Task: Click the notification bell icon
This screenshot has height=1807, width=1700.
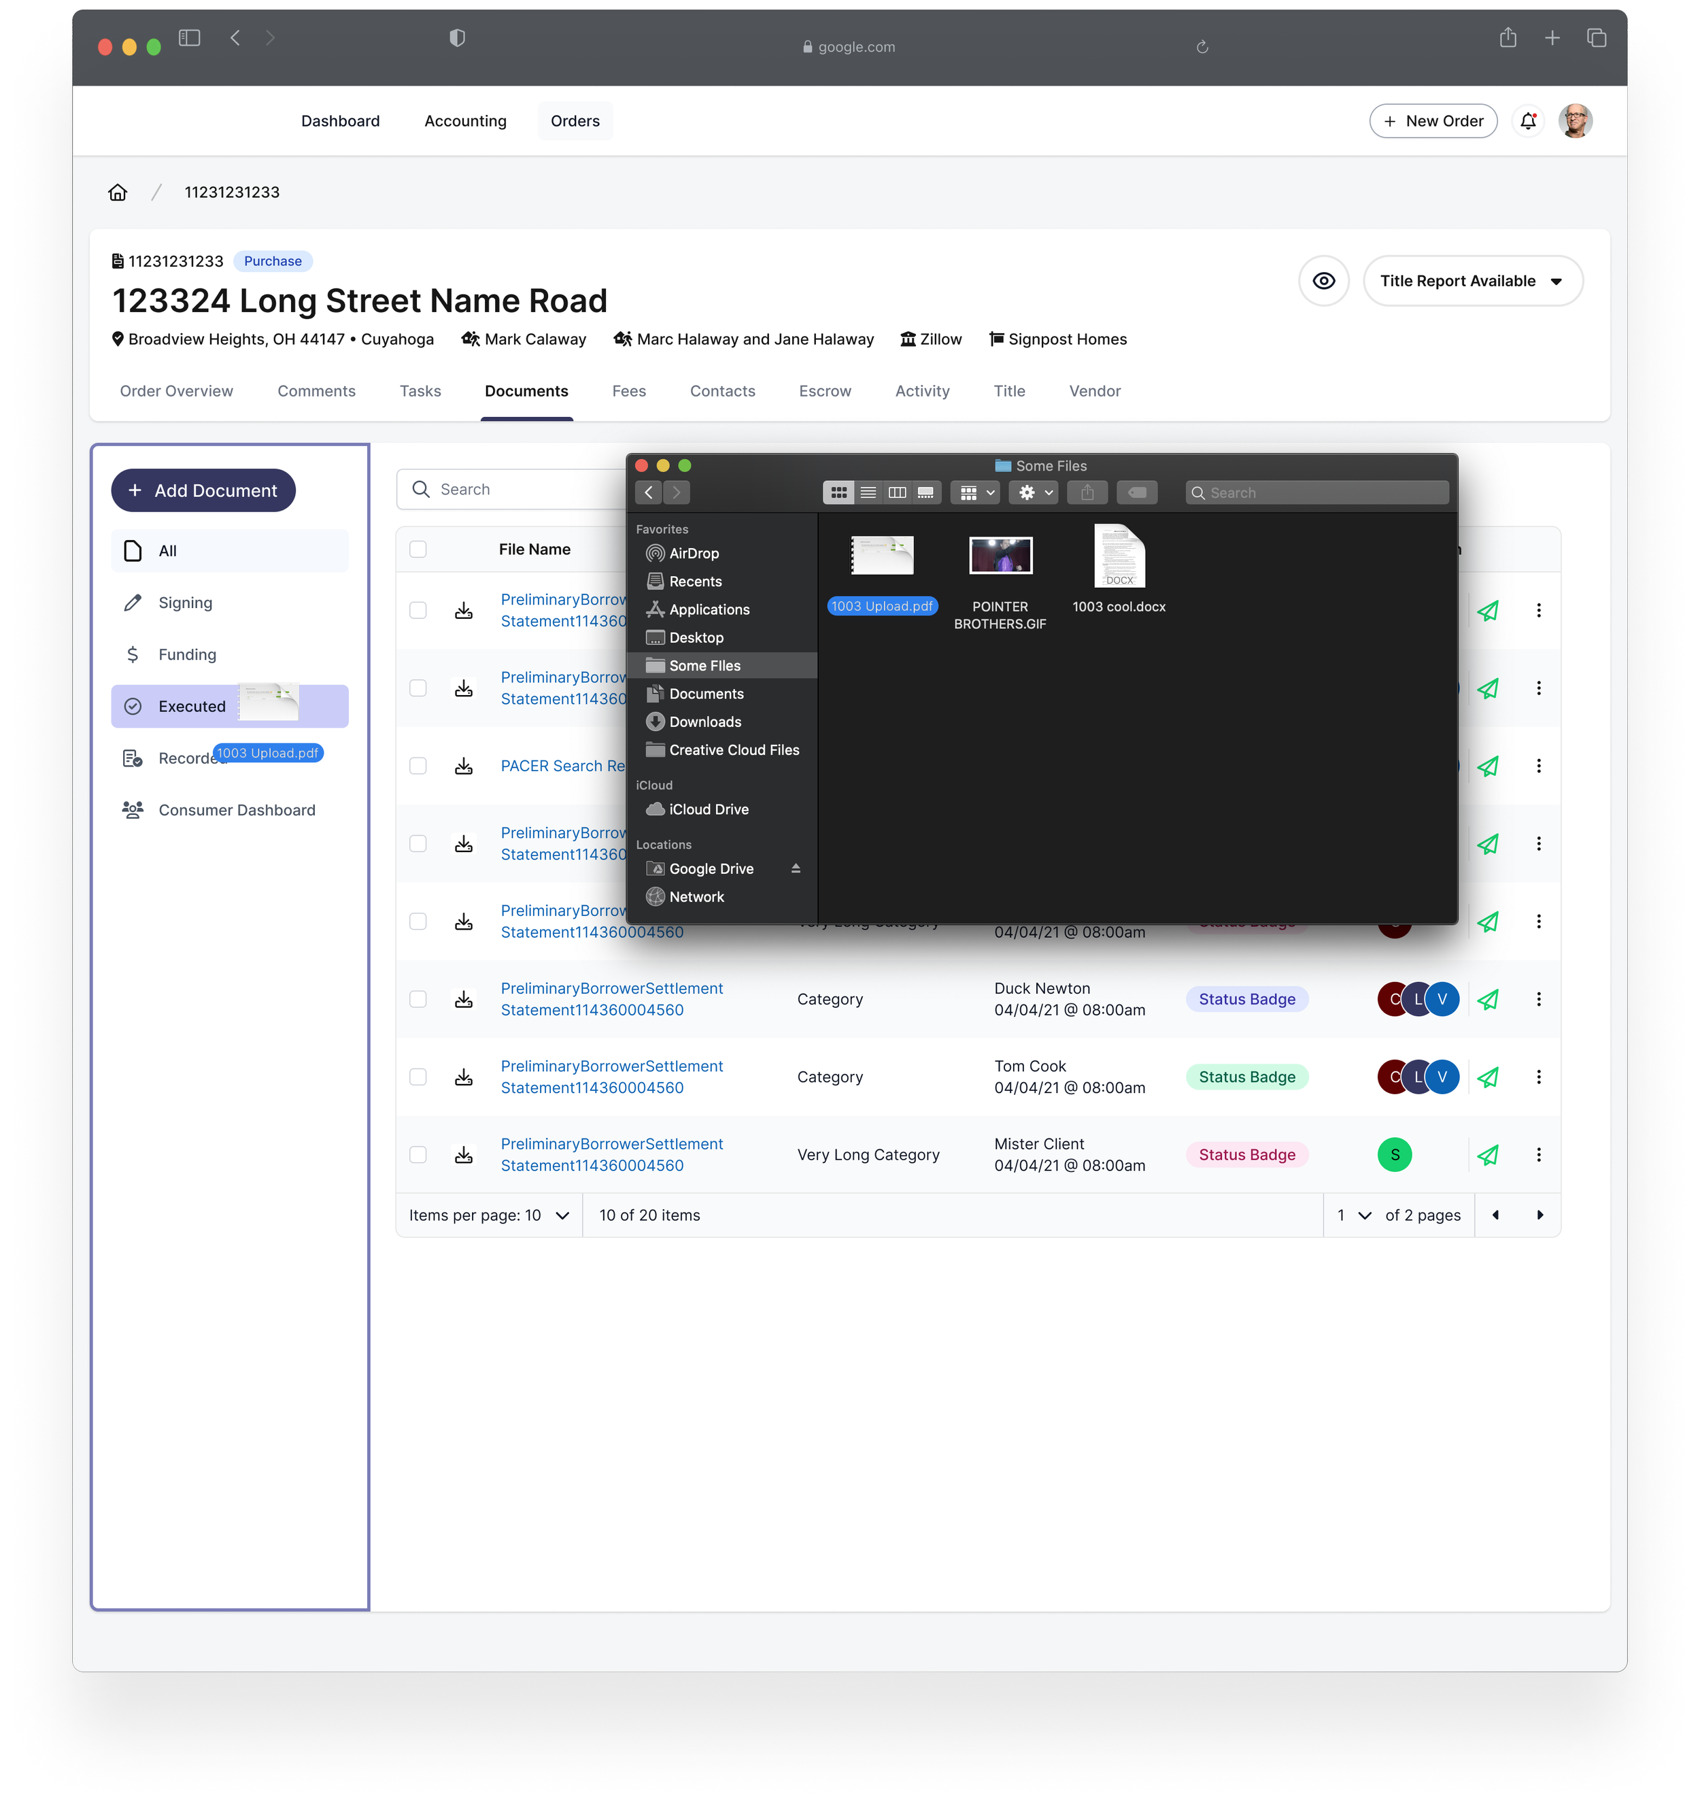Action: point(1528,121)
